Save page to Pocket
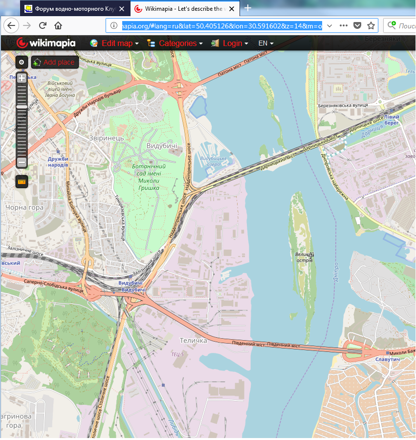Screen dimensions: 416x440 pyautogui.click(x=357, y=26)
